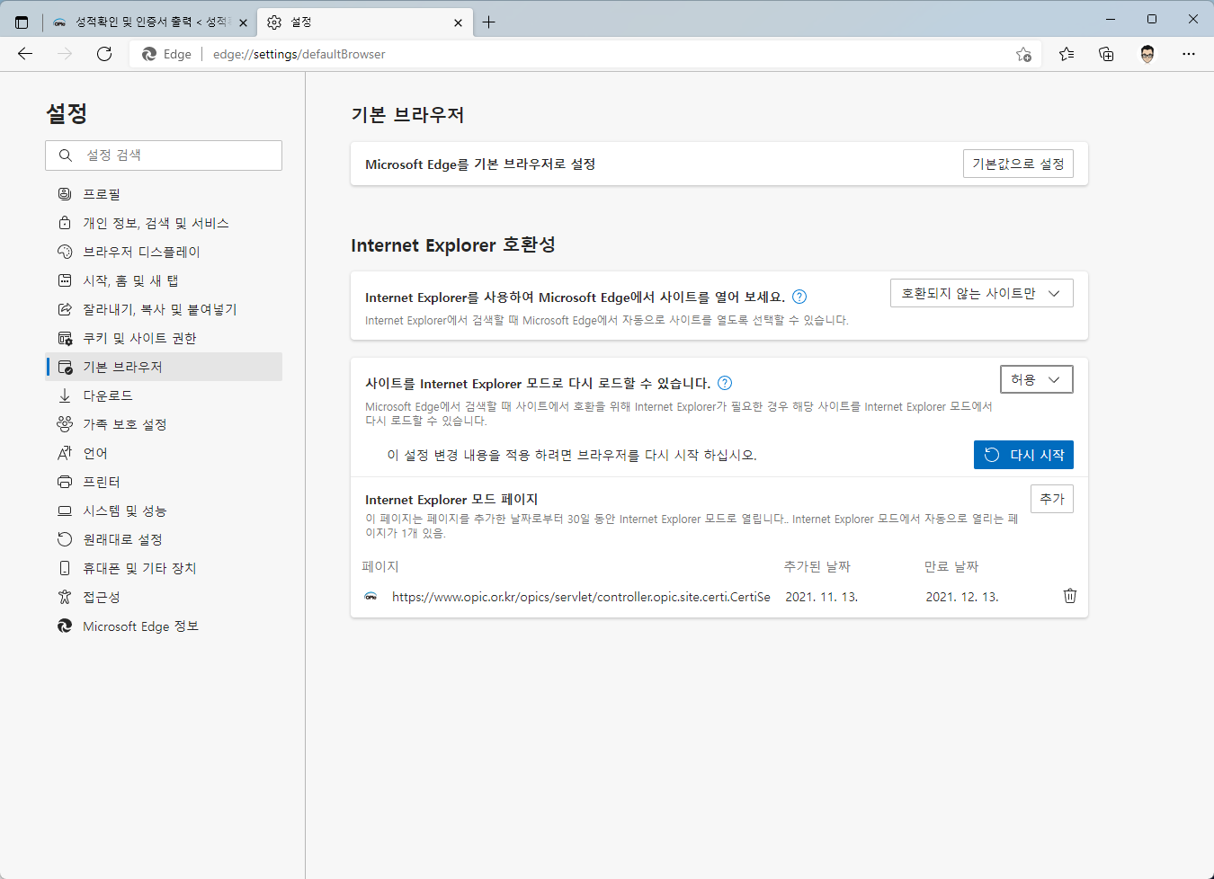Image resolution: width=1214 pixels, height=879 pixels.
Task: Open 언어 settings
Action: coord(164,453)
